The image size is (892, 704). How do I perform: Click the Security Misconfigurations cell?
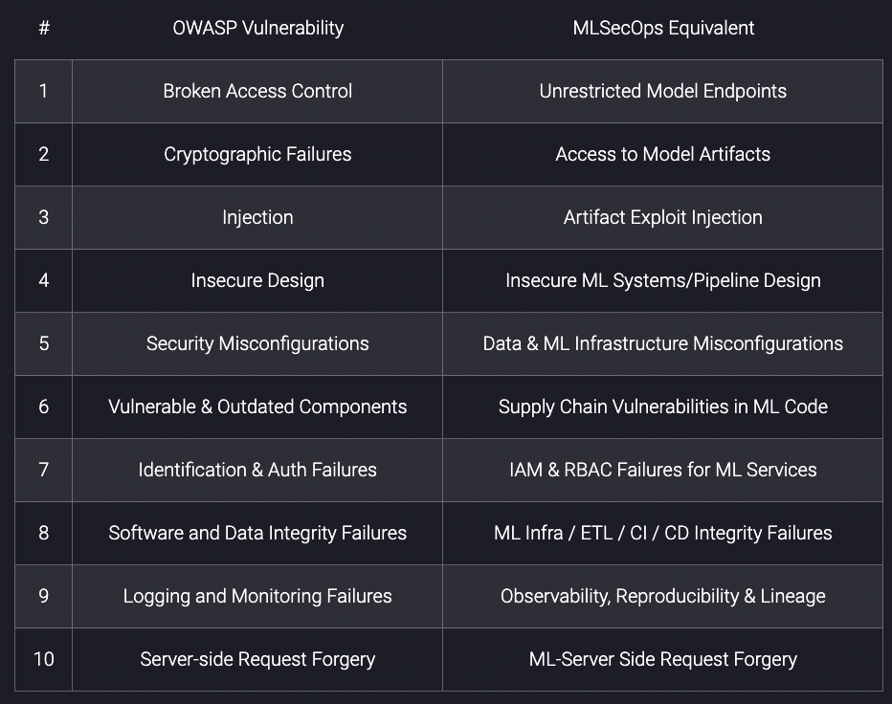click(257, 343)
